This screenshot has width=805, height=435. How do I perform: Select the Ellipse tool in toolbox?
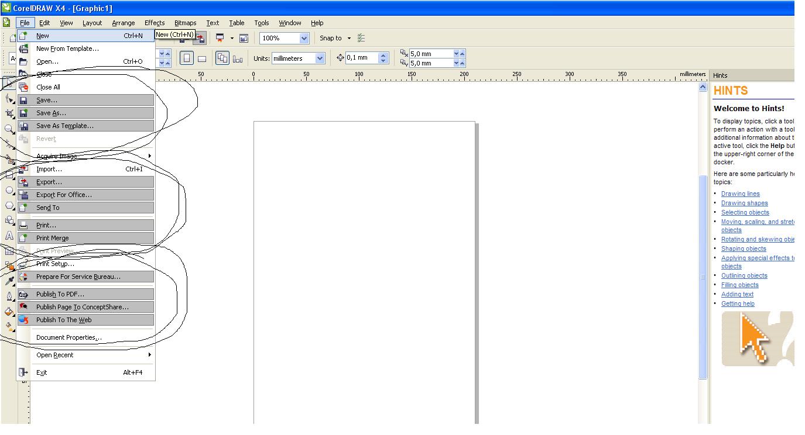pyautogui.click(x=9, y=190)
